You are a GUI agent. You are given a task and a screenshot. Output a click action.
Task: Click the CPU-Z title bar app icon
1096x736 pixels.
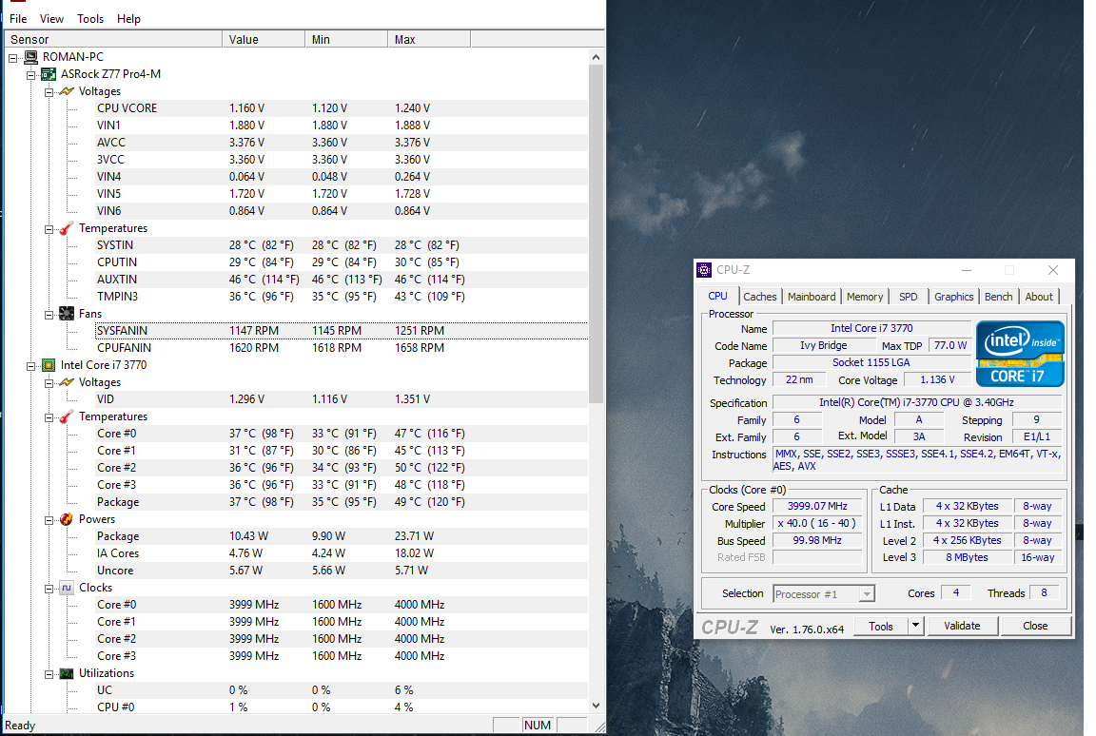pyautogui.click(x=704, y=270)
